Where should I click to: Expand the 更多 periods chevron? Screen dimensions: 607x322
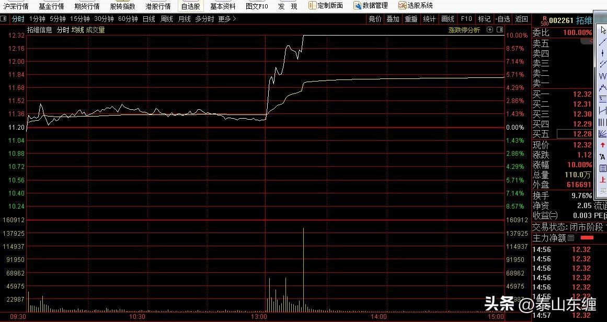234,19
